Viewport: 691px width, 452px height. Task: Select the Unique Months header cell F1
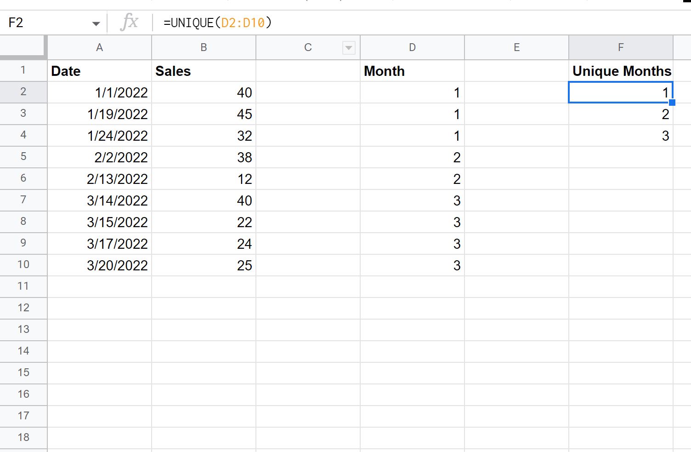click(x=621, y=70)
